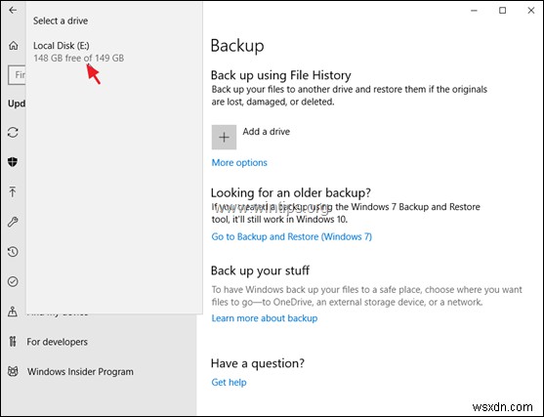Viewport: 544px width, 417px height.
Task: Maximize the Settings window
Action: click(502, 11)
